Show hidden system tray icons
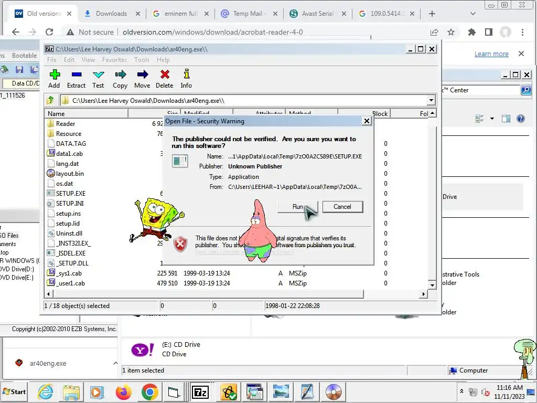 pyautogui.click(x=461, y=391)
